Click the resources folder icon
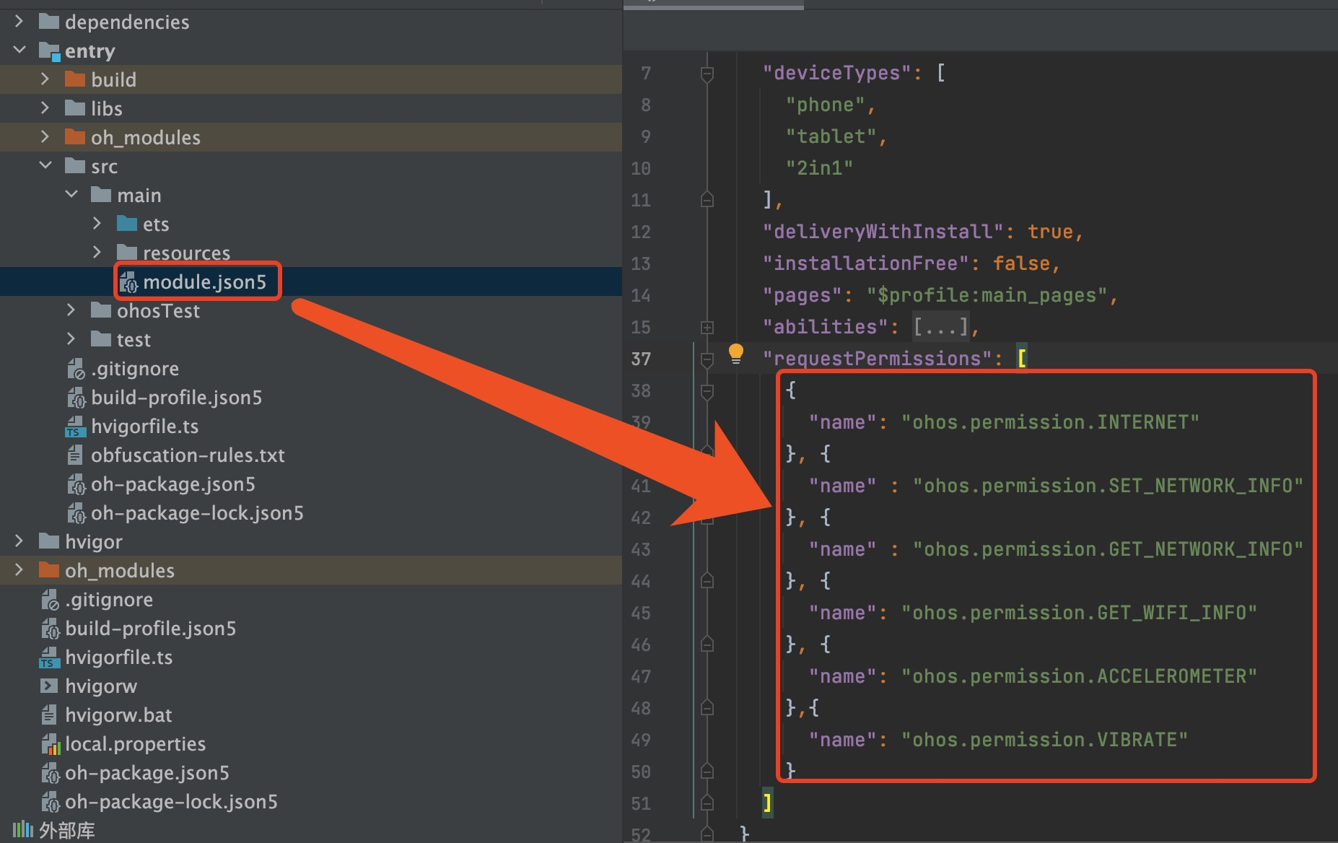 click(127, 253)
